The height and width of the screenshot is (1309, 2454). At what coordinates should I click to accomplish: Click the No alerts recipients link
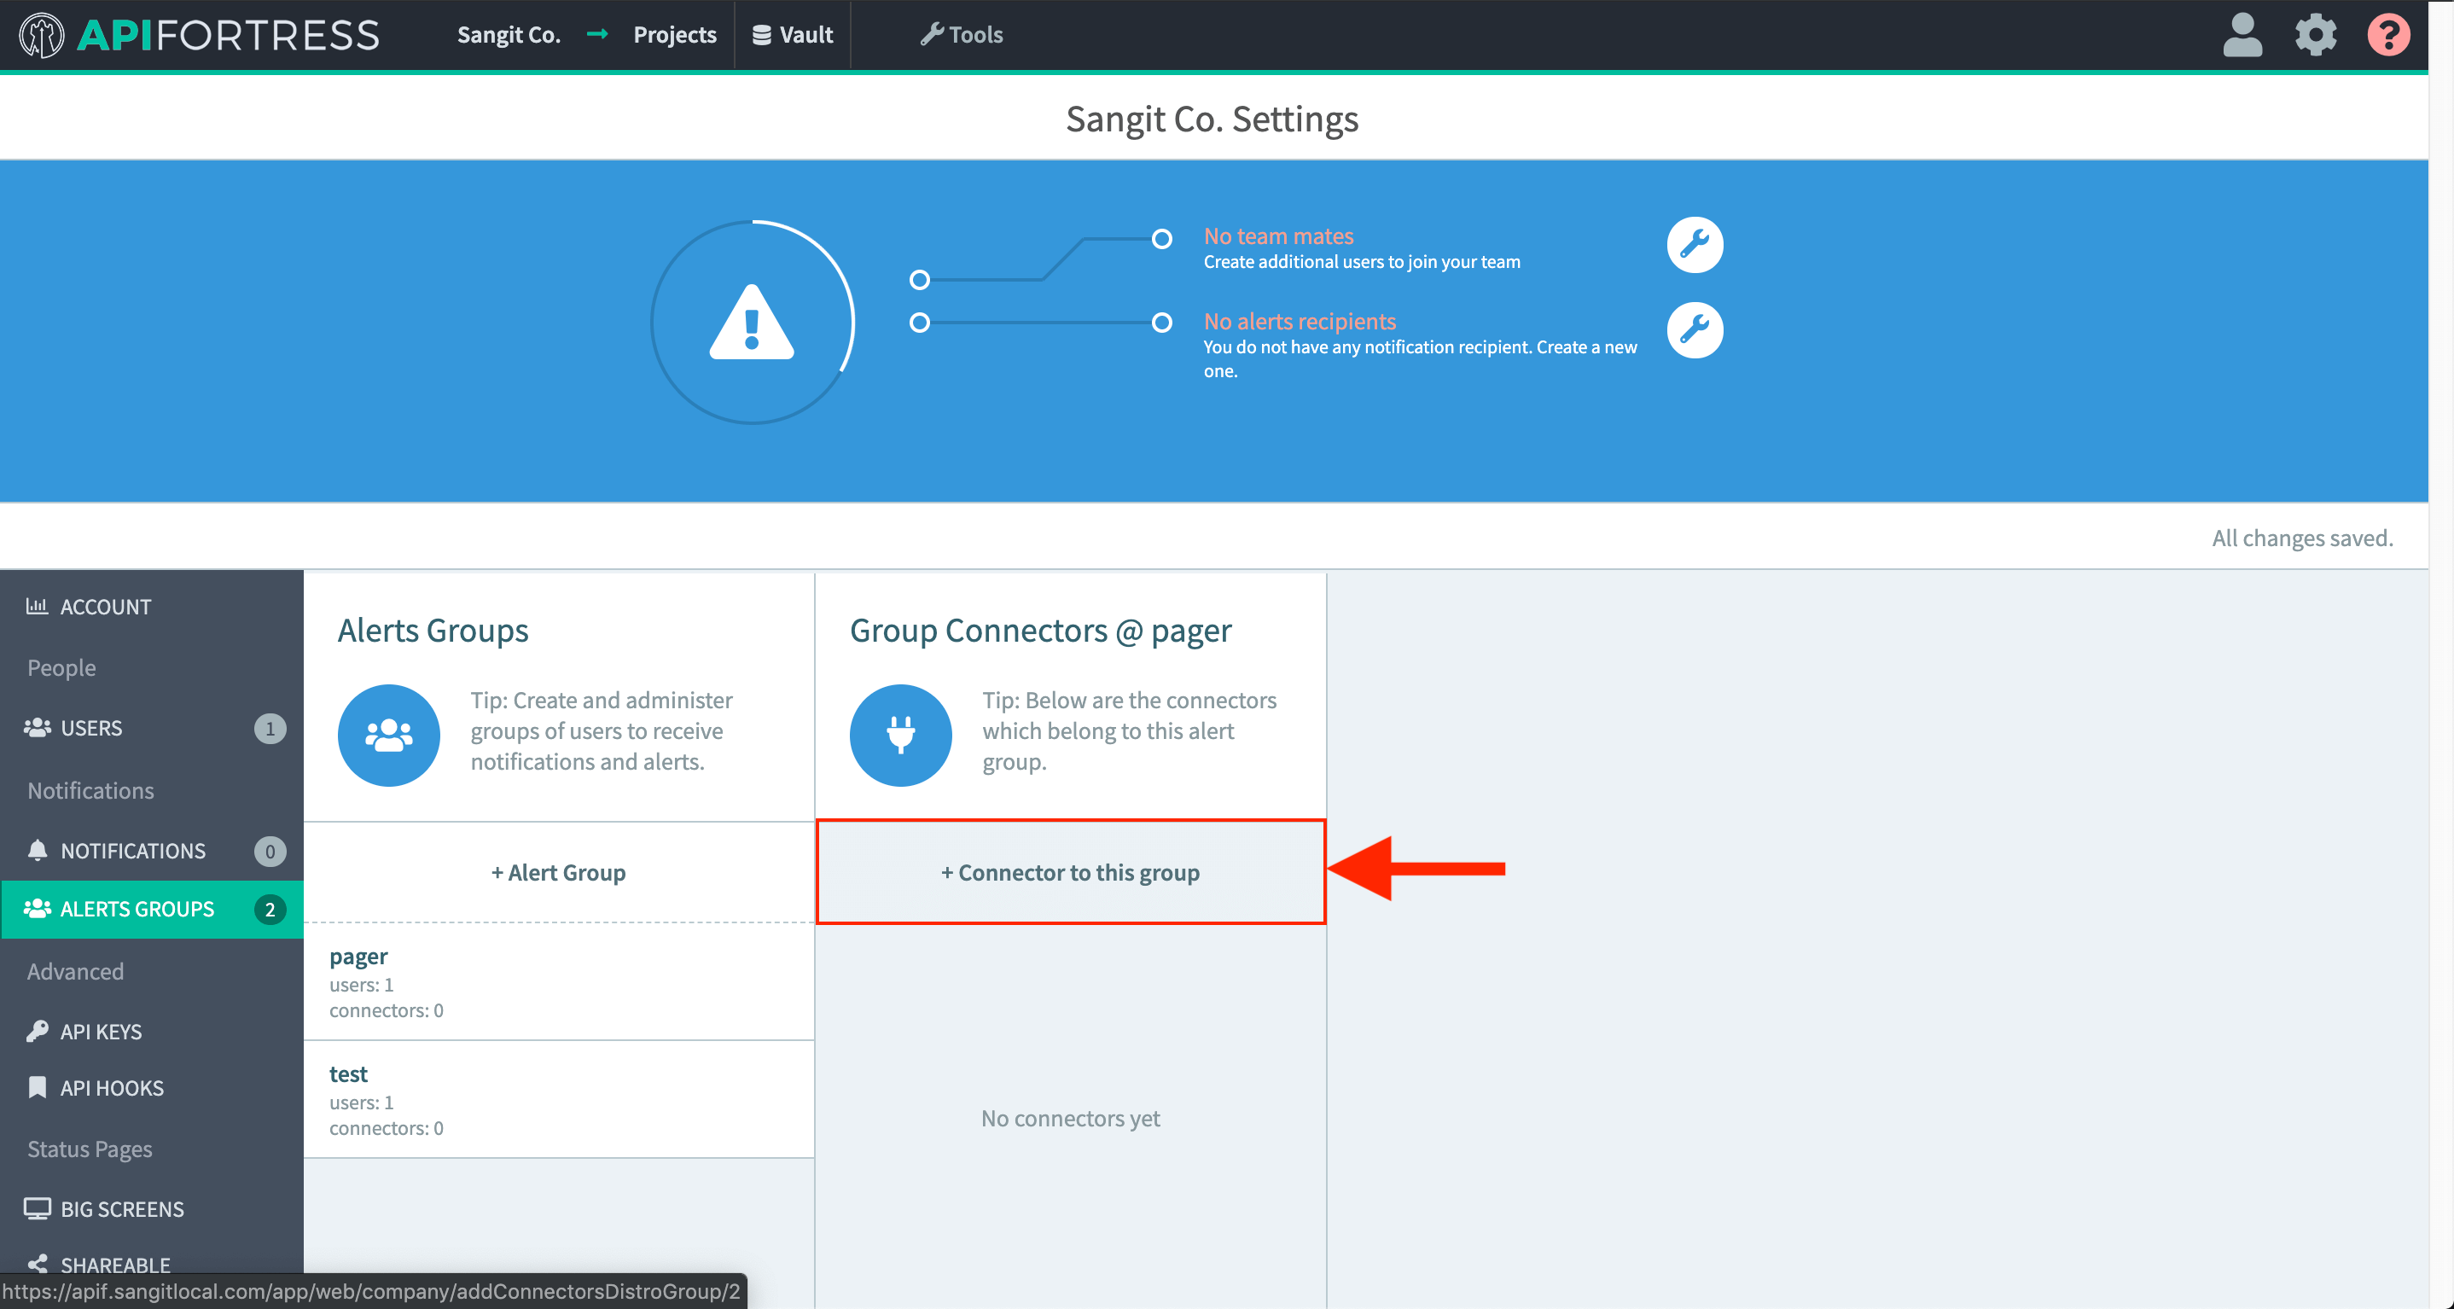(1300, 321)
